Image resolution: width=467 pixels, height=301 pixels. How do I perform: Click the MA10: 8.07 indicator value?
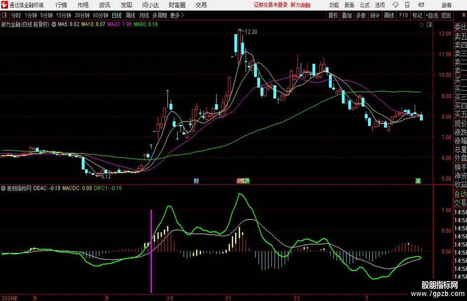click(x=93, y=24)
